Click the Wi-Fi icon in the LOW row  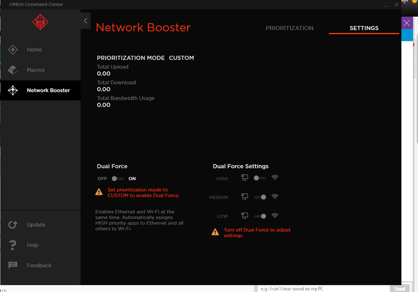coord(275,216)
